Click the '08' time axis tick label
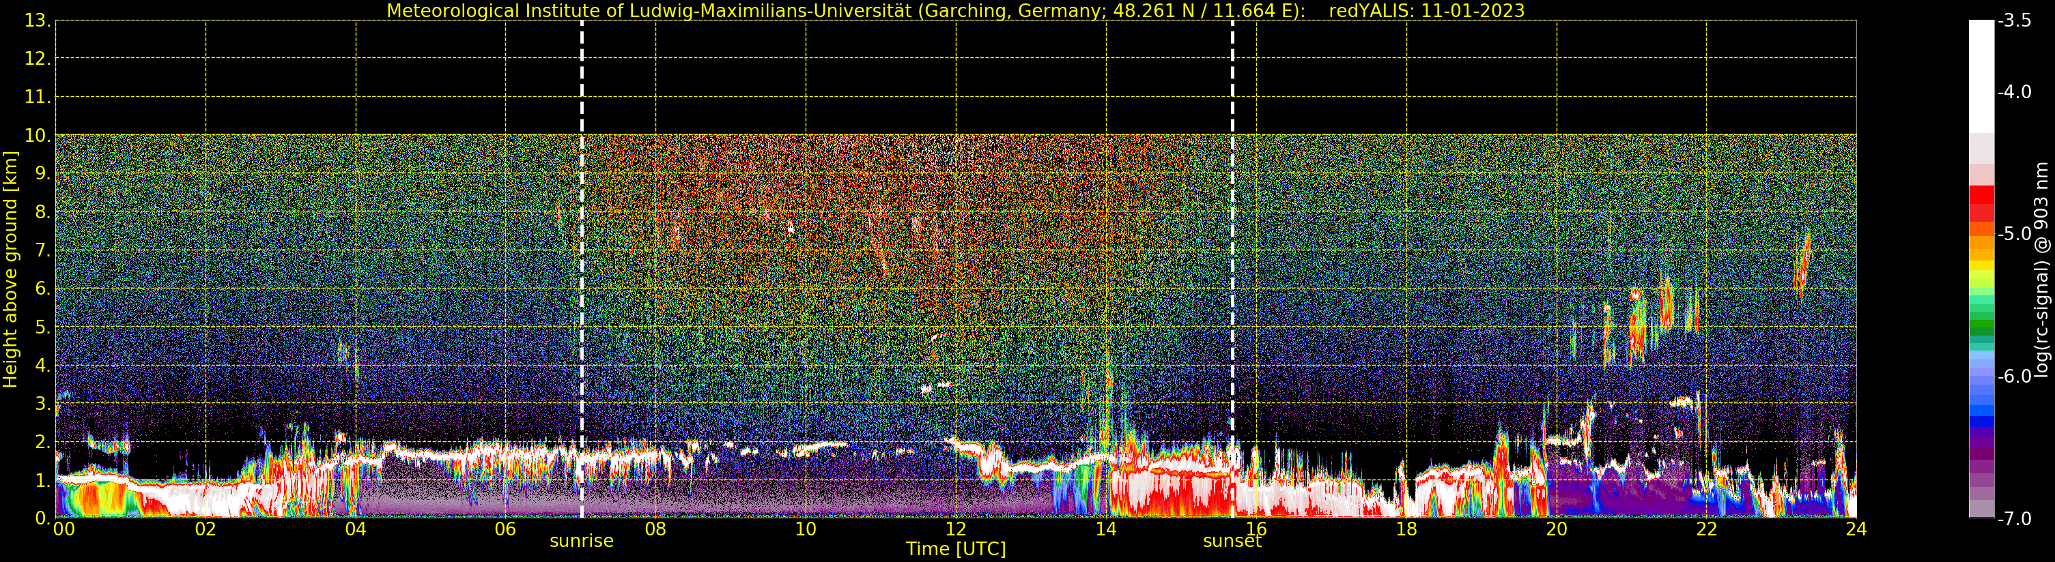Viewport: 2055px width, 562px height. [655, 529]
